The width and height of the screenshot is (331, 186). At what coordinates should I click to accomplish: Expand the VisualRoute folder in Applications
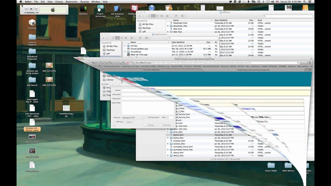click(x=125, y=52)
